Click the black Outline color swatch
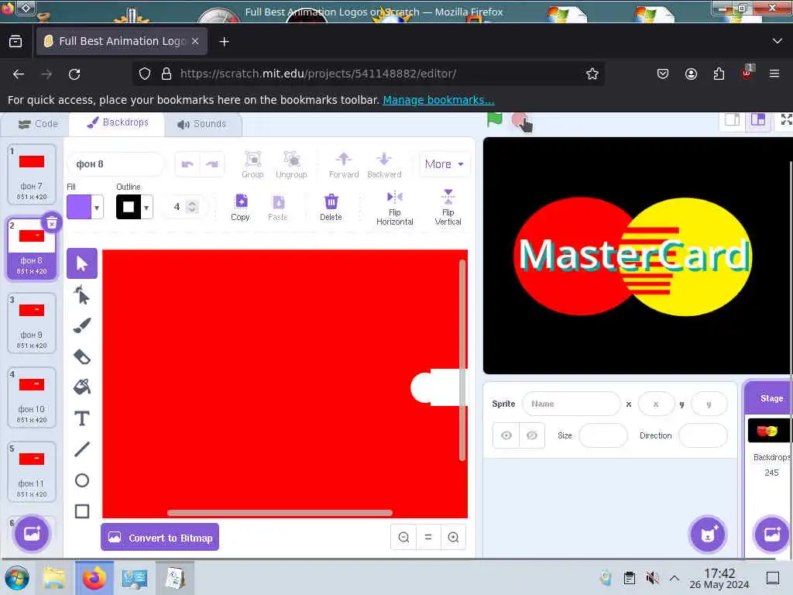Viewport: 793px width, 595px height. click(129, 207)
